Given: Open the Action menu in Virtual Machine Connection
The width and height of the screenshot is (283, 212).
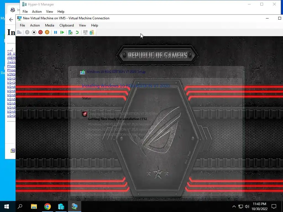Looking at the screenshot, I should (35, 25).
